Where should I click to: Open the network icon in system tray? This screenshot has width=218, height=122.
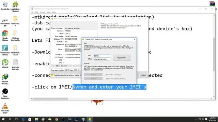pos(200,119)
